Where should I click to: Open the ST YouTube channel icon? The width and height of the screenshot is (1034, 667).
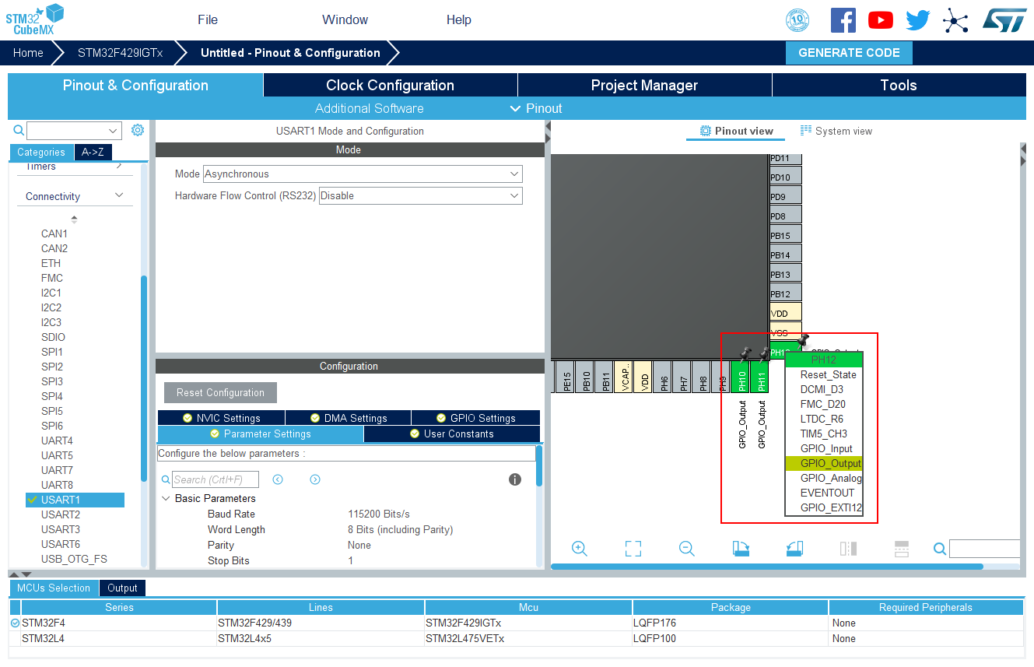point(881,20)
